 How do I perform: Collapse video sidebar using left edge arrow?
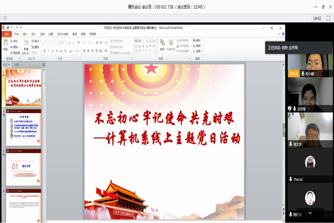click(284, 129)
